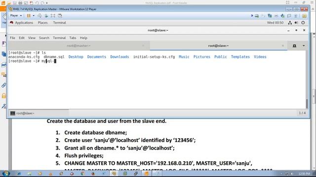Open the 1 / 4 workspace switcher
316x177 pixels.
click(x=302, y=113)
